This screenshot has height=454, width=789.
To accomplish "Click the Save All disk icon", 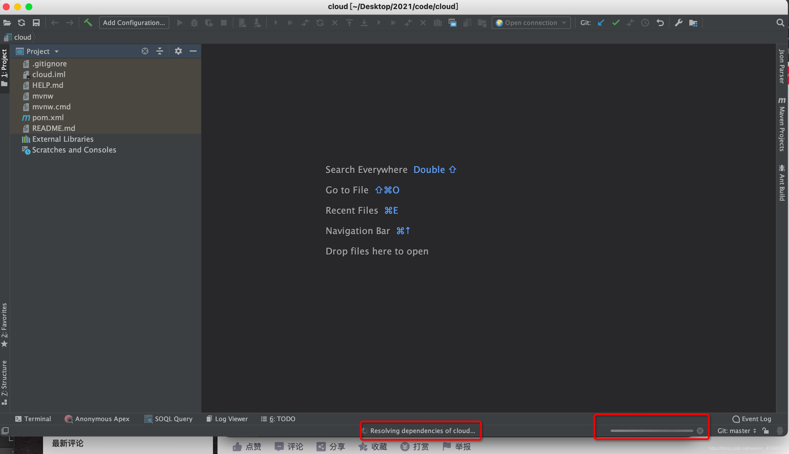I will point(36,22).
